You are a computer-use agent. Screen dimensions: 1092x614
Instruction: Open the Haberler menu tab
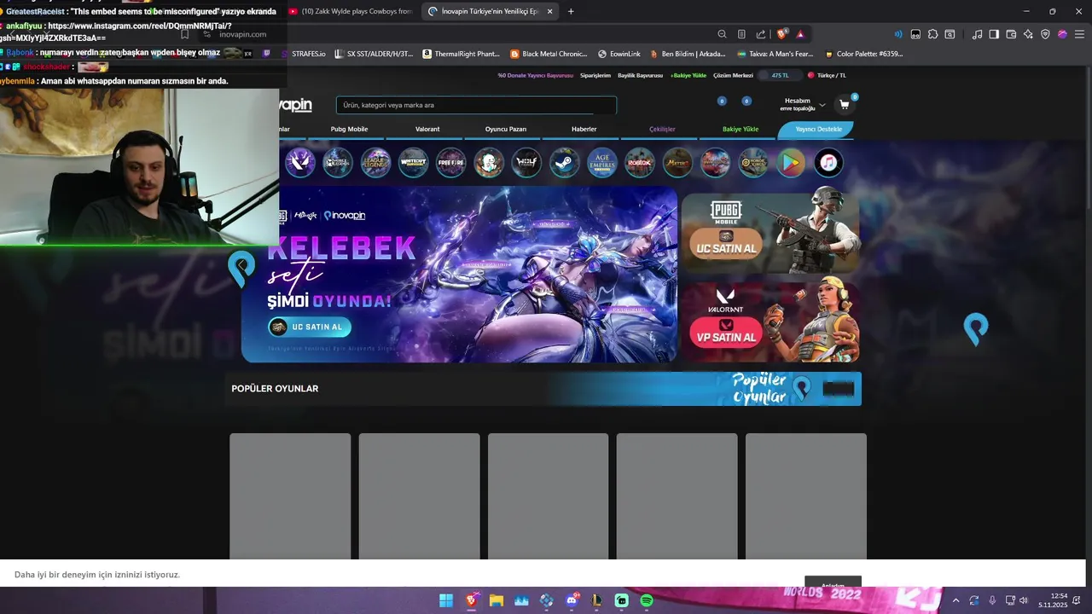[584, 129]
